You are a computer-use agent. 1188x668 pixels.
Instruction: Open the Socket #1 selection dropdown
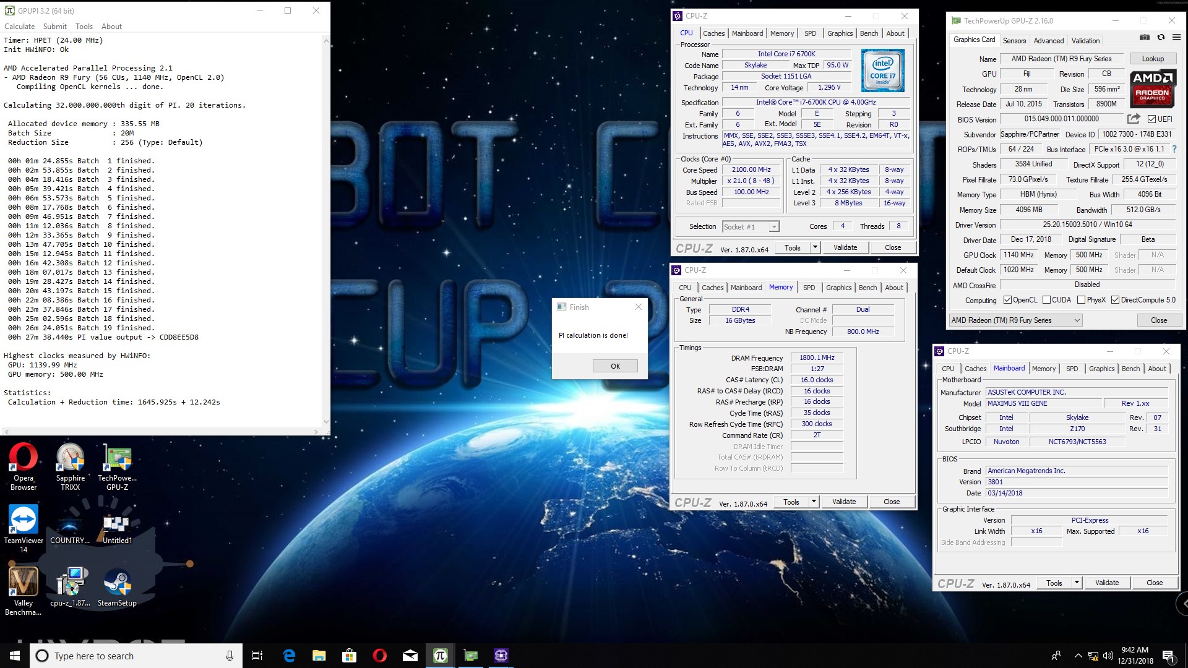point(751,227)
